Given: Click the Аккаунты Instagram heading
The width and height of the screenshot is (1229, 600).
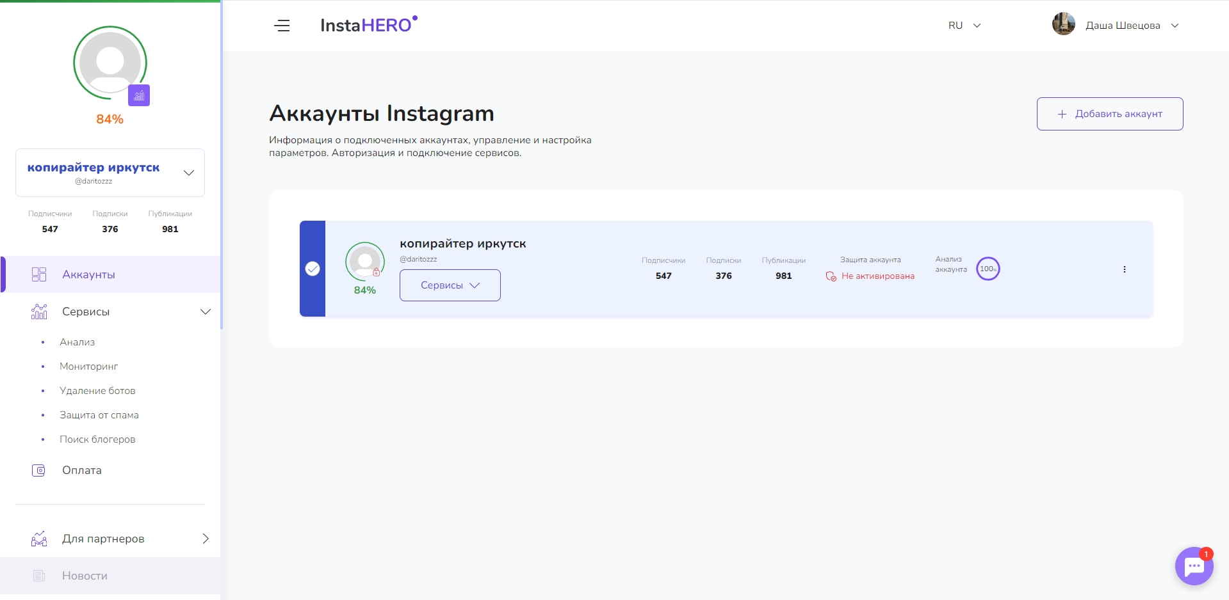Looking at the screenshot, I should pos(382,113).
